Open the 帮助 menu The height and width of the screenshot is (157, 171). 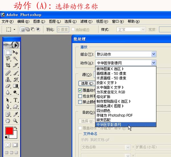134,22
